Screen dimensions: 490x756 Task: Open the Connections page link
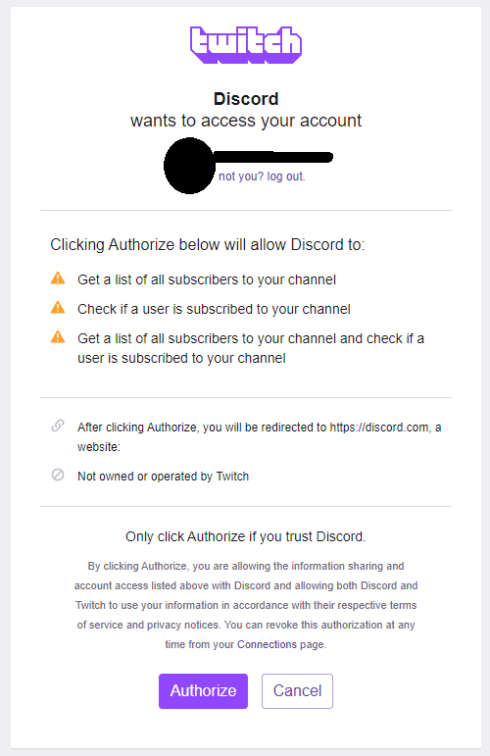pyautogui.click(x=267, y=644)
